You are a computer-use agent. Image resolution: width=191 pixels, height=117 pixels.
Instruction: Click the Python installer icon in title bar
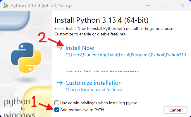coord(6,6)
